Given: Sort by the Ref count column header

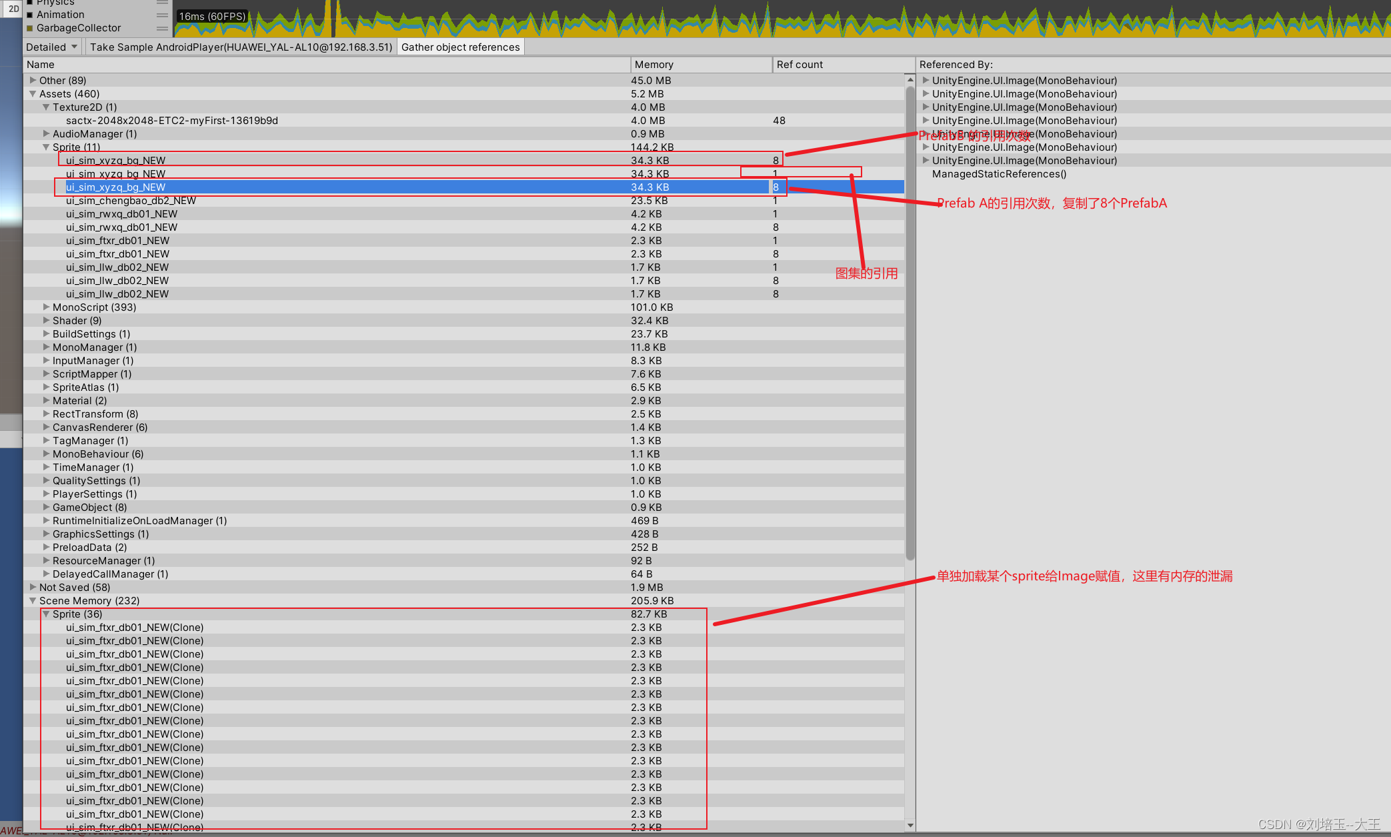Looking at the screenshot, I should [x=844, y=65].
